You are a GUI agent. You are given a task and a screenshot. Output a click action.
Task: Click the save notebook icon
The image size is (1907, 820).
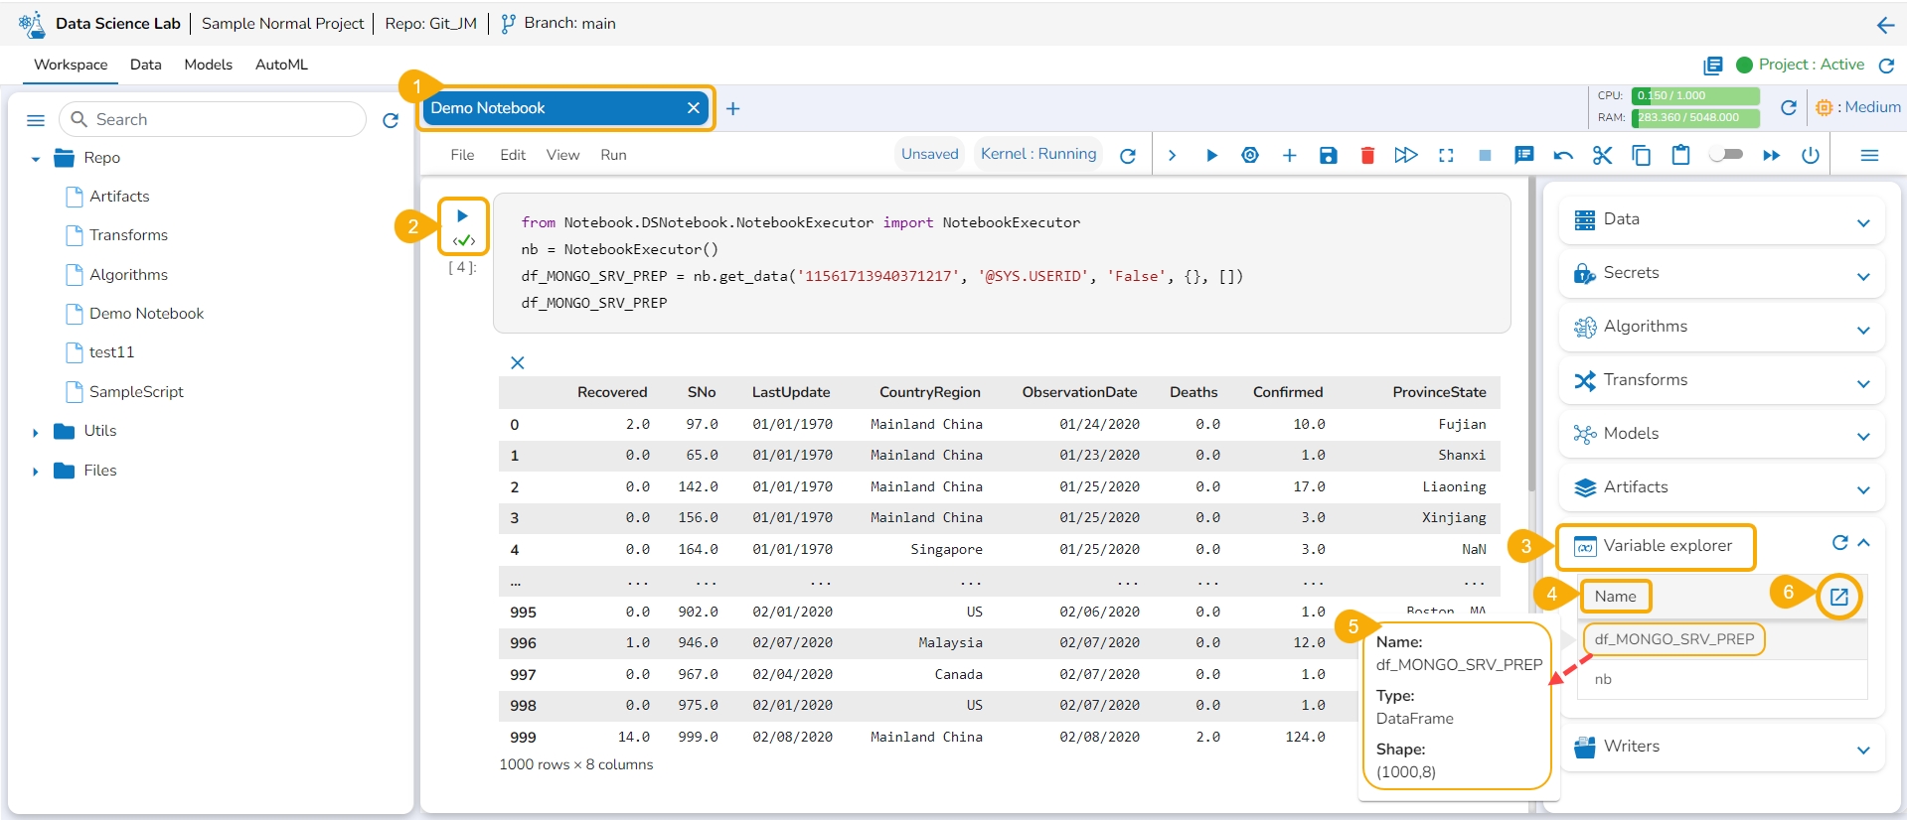tap(1328, 155)
